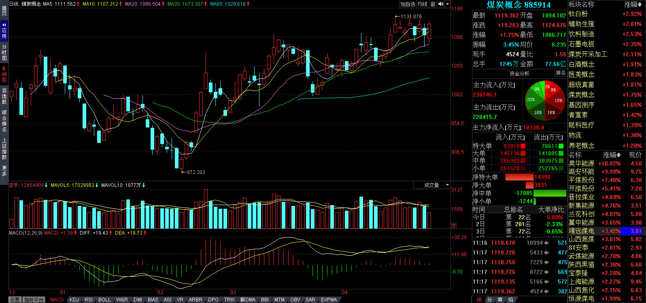The image size is (646, 303).
Task: Click the MA5 value label
Action: [61, 4]
